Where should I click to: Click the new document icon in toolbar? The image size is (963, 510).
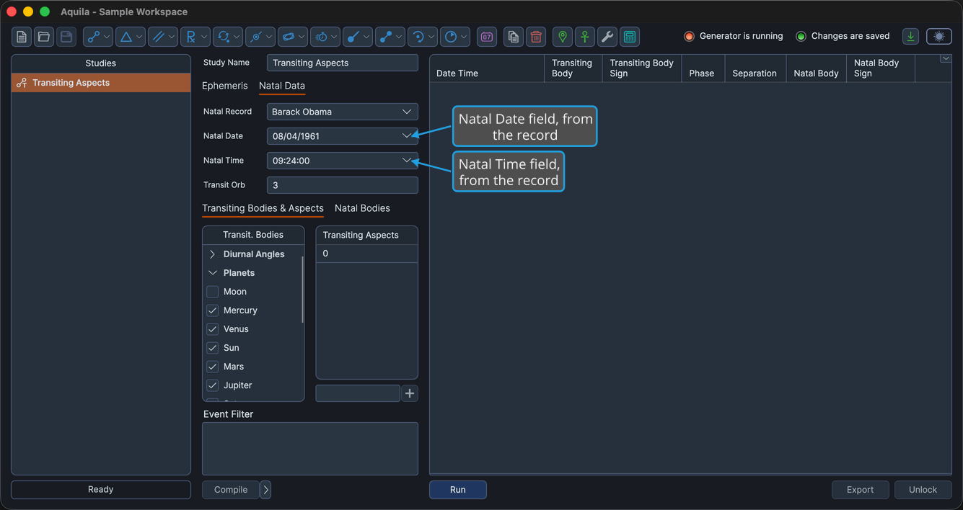point(22,37)
